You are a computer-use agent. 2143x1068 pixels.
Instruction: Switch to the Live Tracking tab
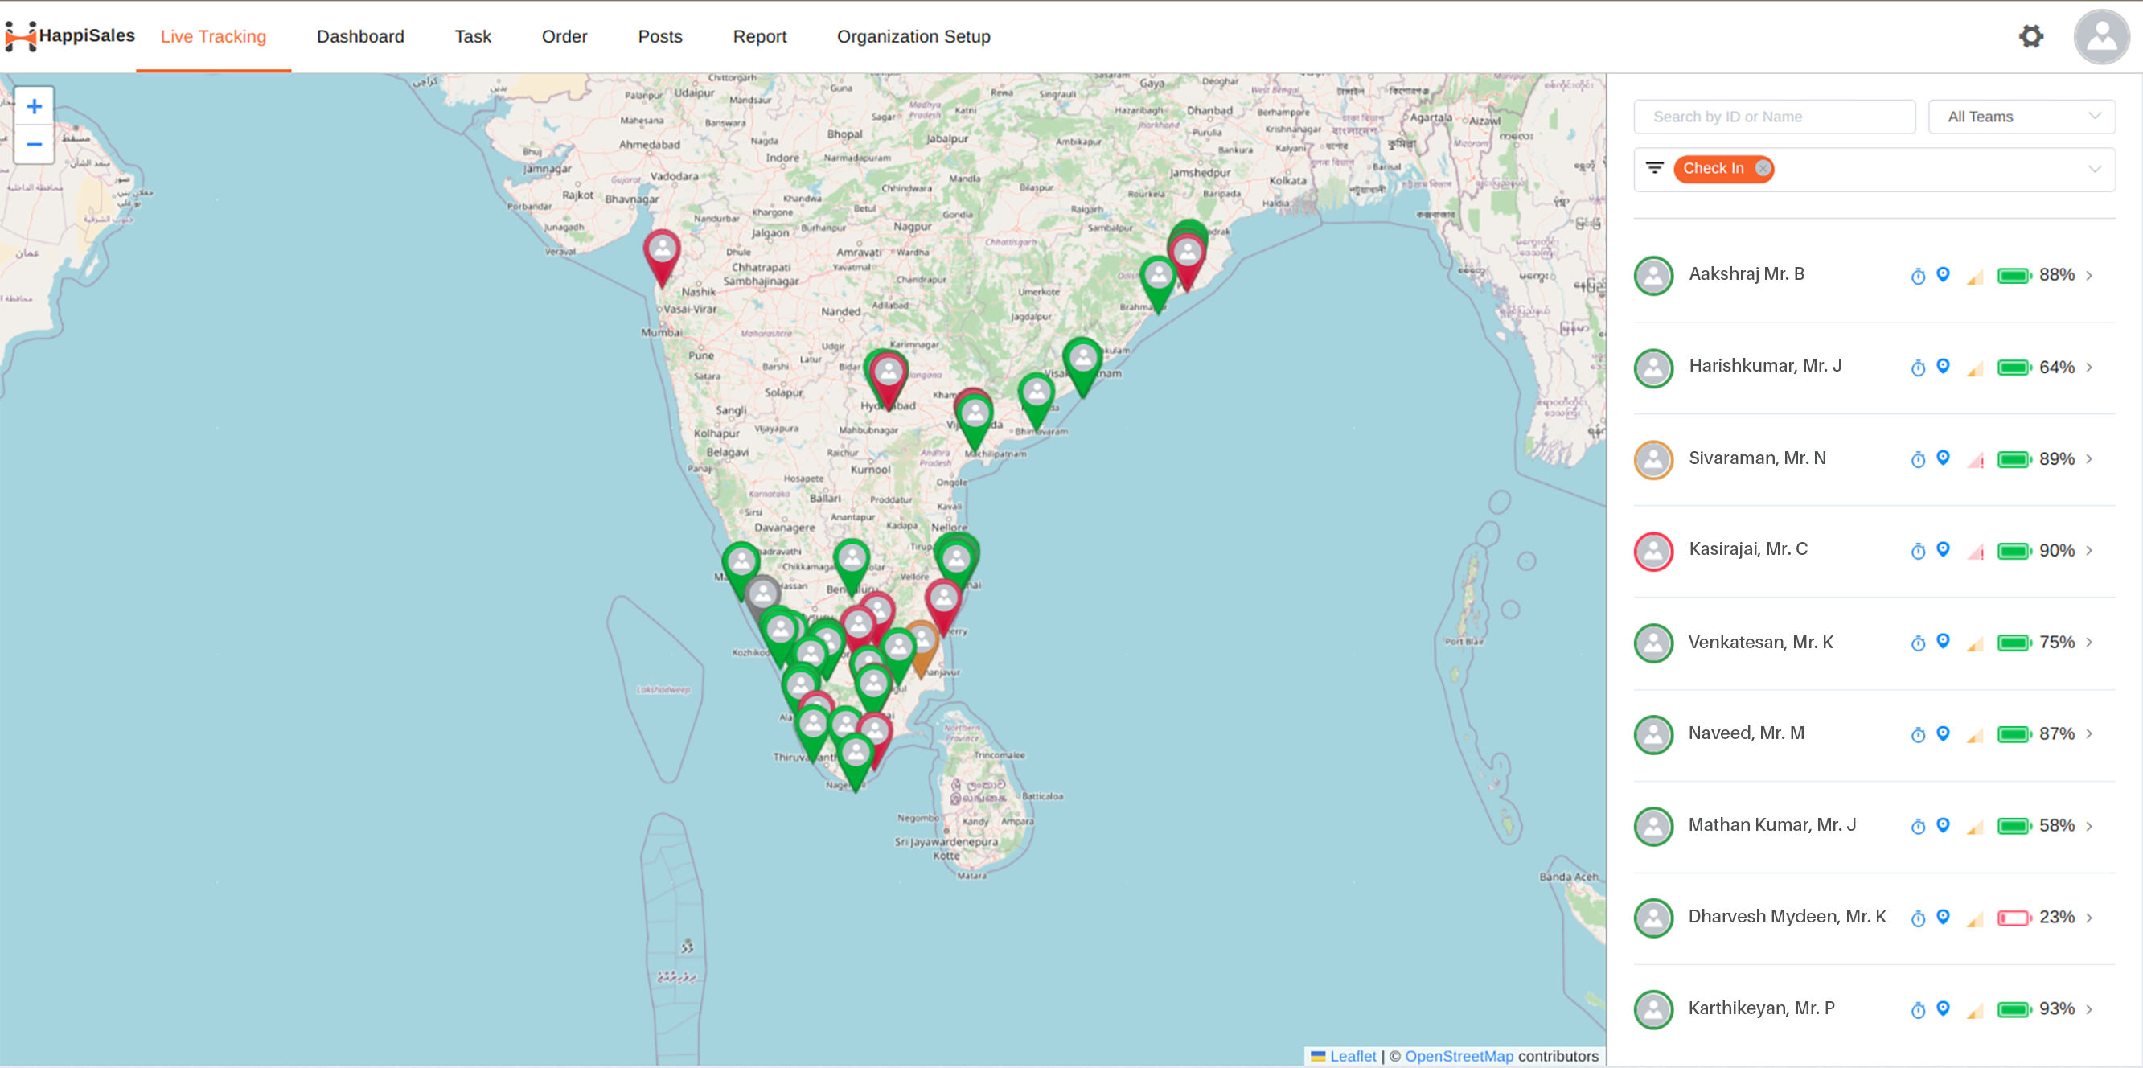click(213, 37)
